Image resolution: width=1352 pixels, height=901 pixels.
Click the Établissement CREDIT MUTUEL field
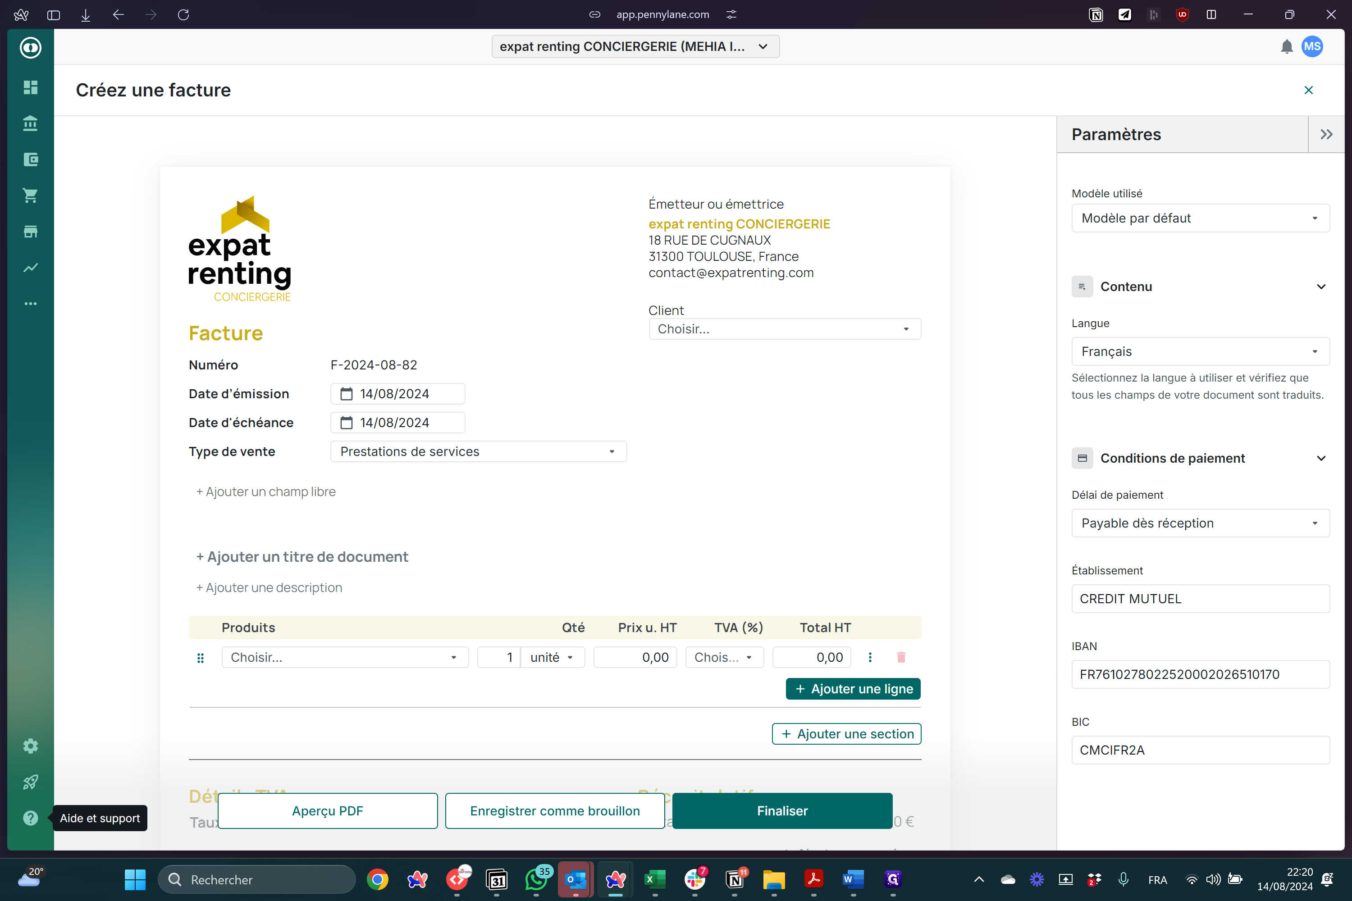click(1200, 599)
